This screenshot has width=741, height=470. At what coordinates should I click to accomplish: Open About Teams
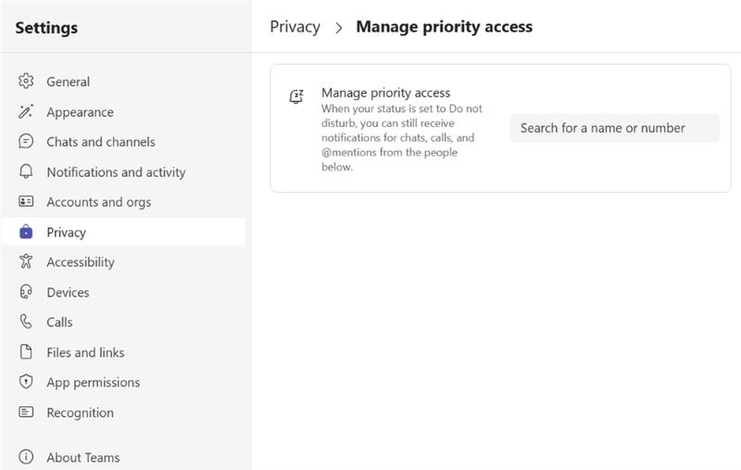pos(82,457)
